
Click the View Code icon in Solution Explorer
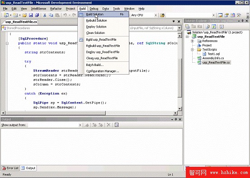click(x=222, y=27)
